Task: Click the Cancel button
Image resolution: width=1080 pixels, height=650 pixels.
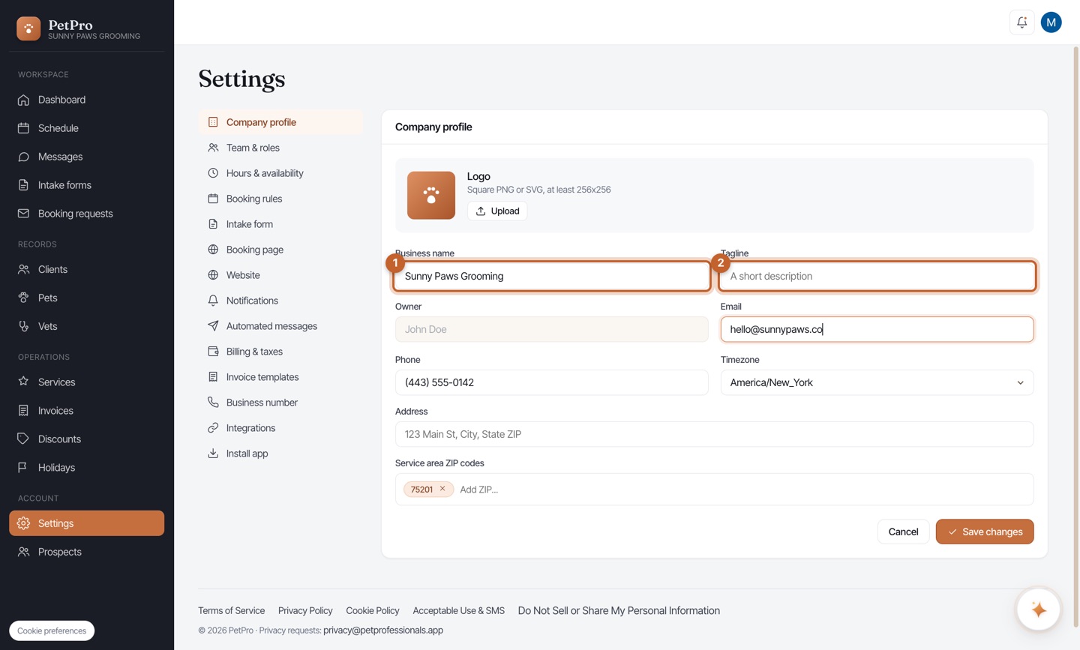Action: point(903,532)
